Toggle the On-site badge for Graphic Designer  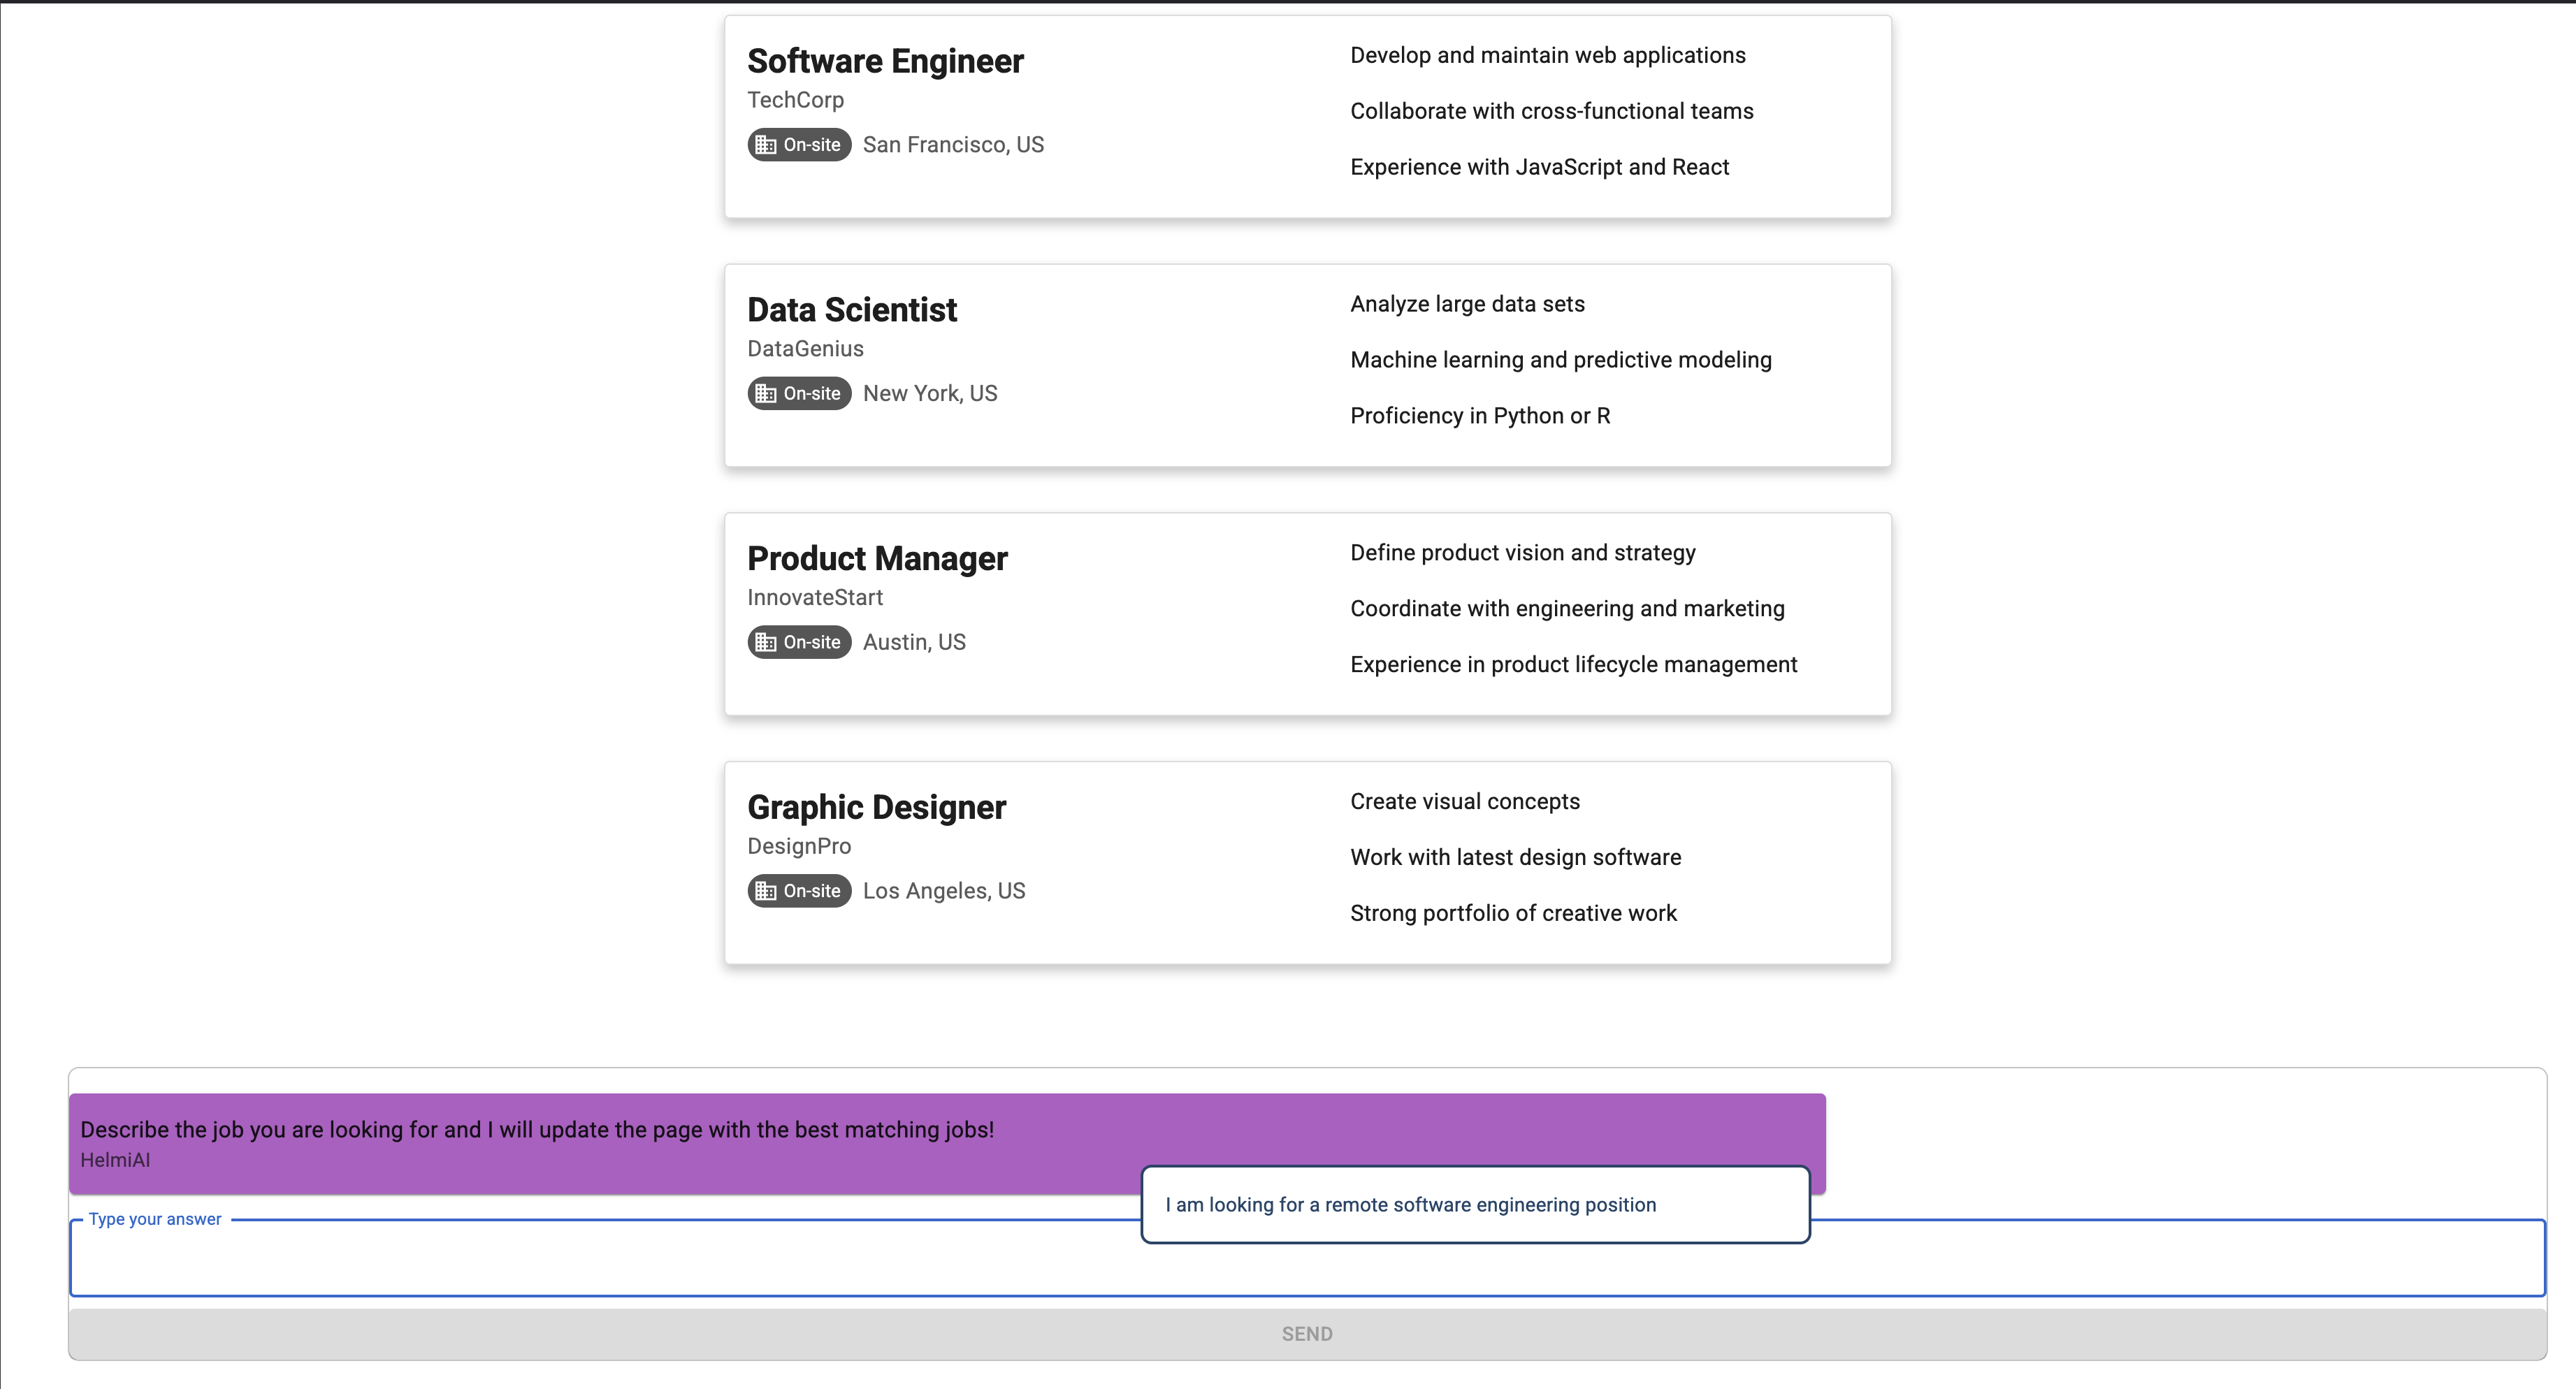point(798,890)
